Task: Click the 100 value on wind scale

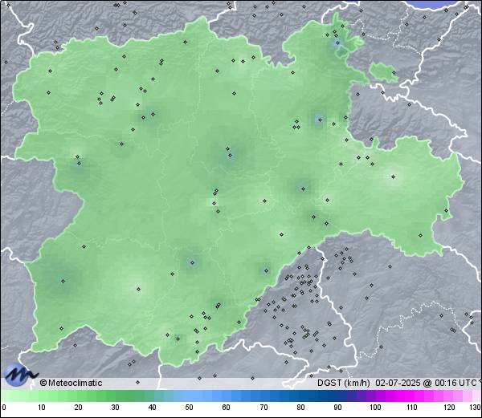Action: 375,408
